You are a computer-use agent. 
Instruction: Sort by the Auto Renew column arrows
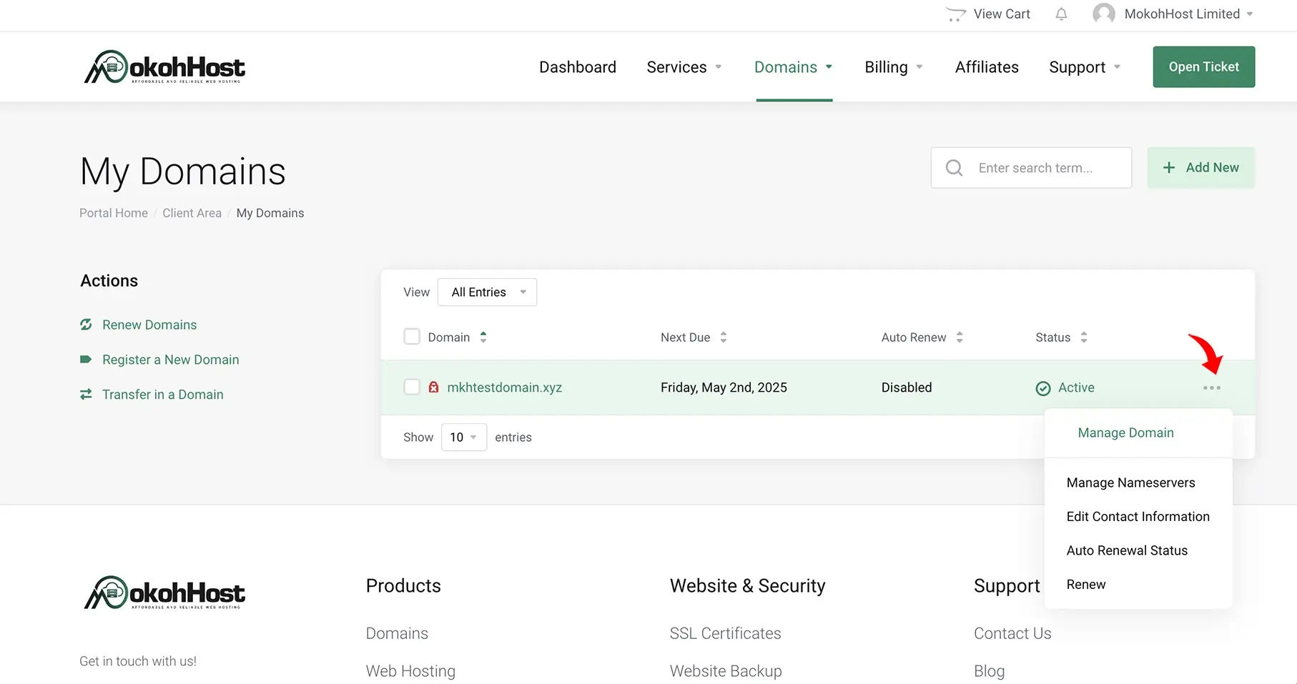pos(960,337)
